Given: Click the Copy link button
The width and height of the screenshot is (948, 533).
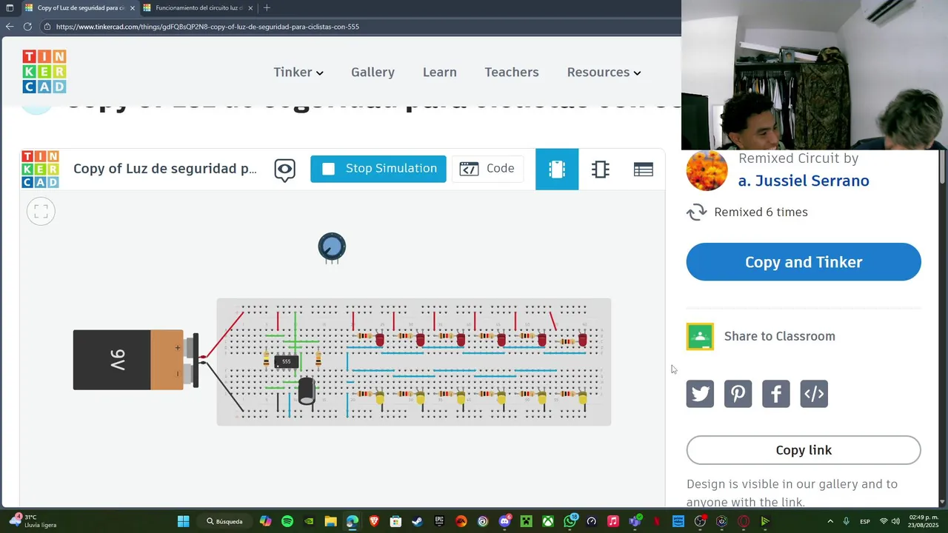Looking at the screenshot, I should click(x=804, y=450).
